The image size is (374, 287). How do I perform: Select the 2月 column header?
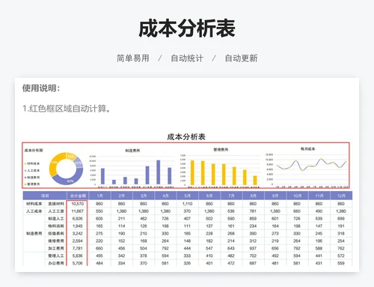coord(122,196)
